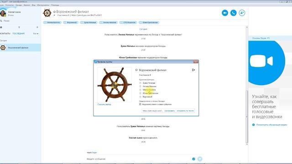Go to the Skype home icon
292x164 pixels.
[1, 27]
